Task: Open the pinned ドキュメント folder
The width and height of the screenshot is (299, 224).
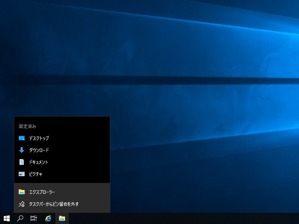Action: pos(62,162)
